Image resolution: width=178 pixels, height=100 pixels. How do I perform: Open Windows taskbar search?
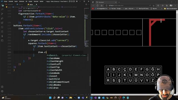tap(55, 98)
